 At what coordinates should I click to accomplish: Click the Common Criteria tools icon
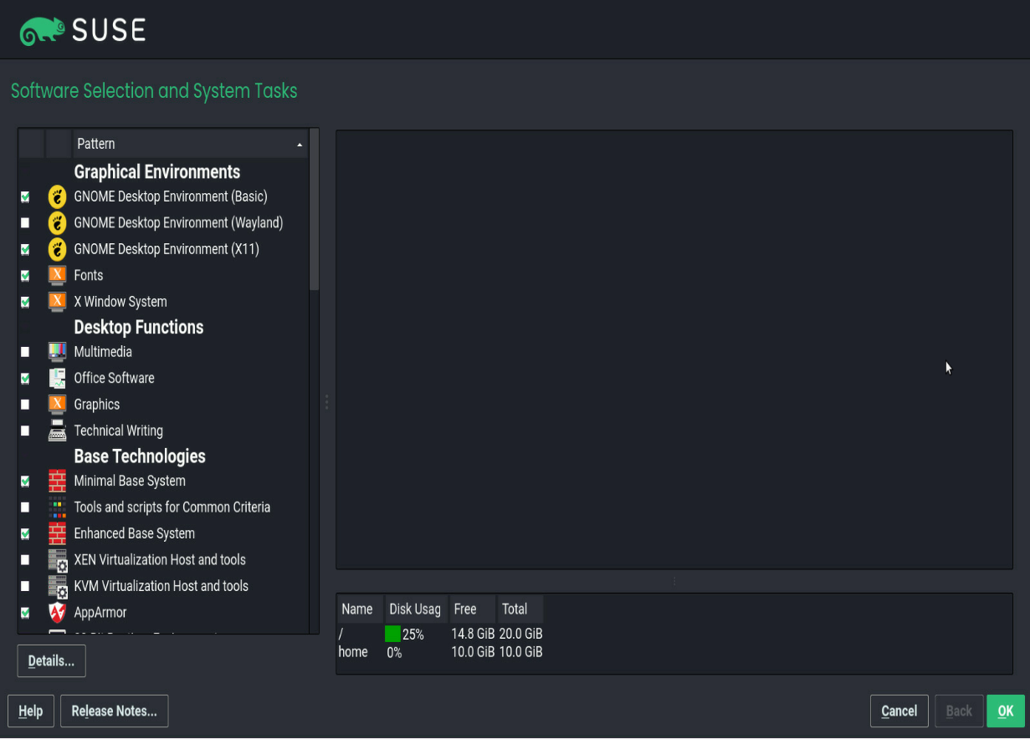pos(57,507)
